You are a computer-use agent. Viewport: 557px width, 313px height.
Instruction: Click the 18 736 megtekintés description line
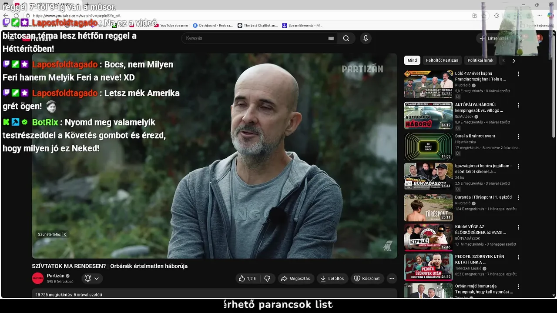pos(69,295)
